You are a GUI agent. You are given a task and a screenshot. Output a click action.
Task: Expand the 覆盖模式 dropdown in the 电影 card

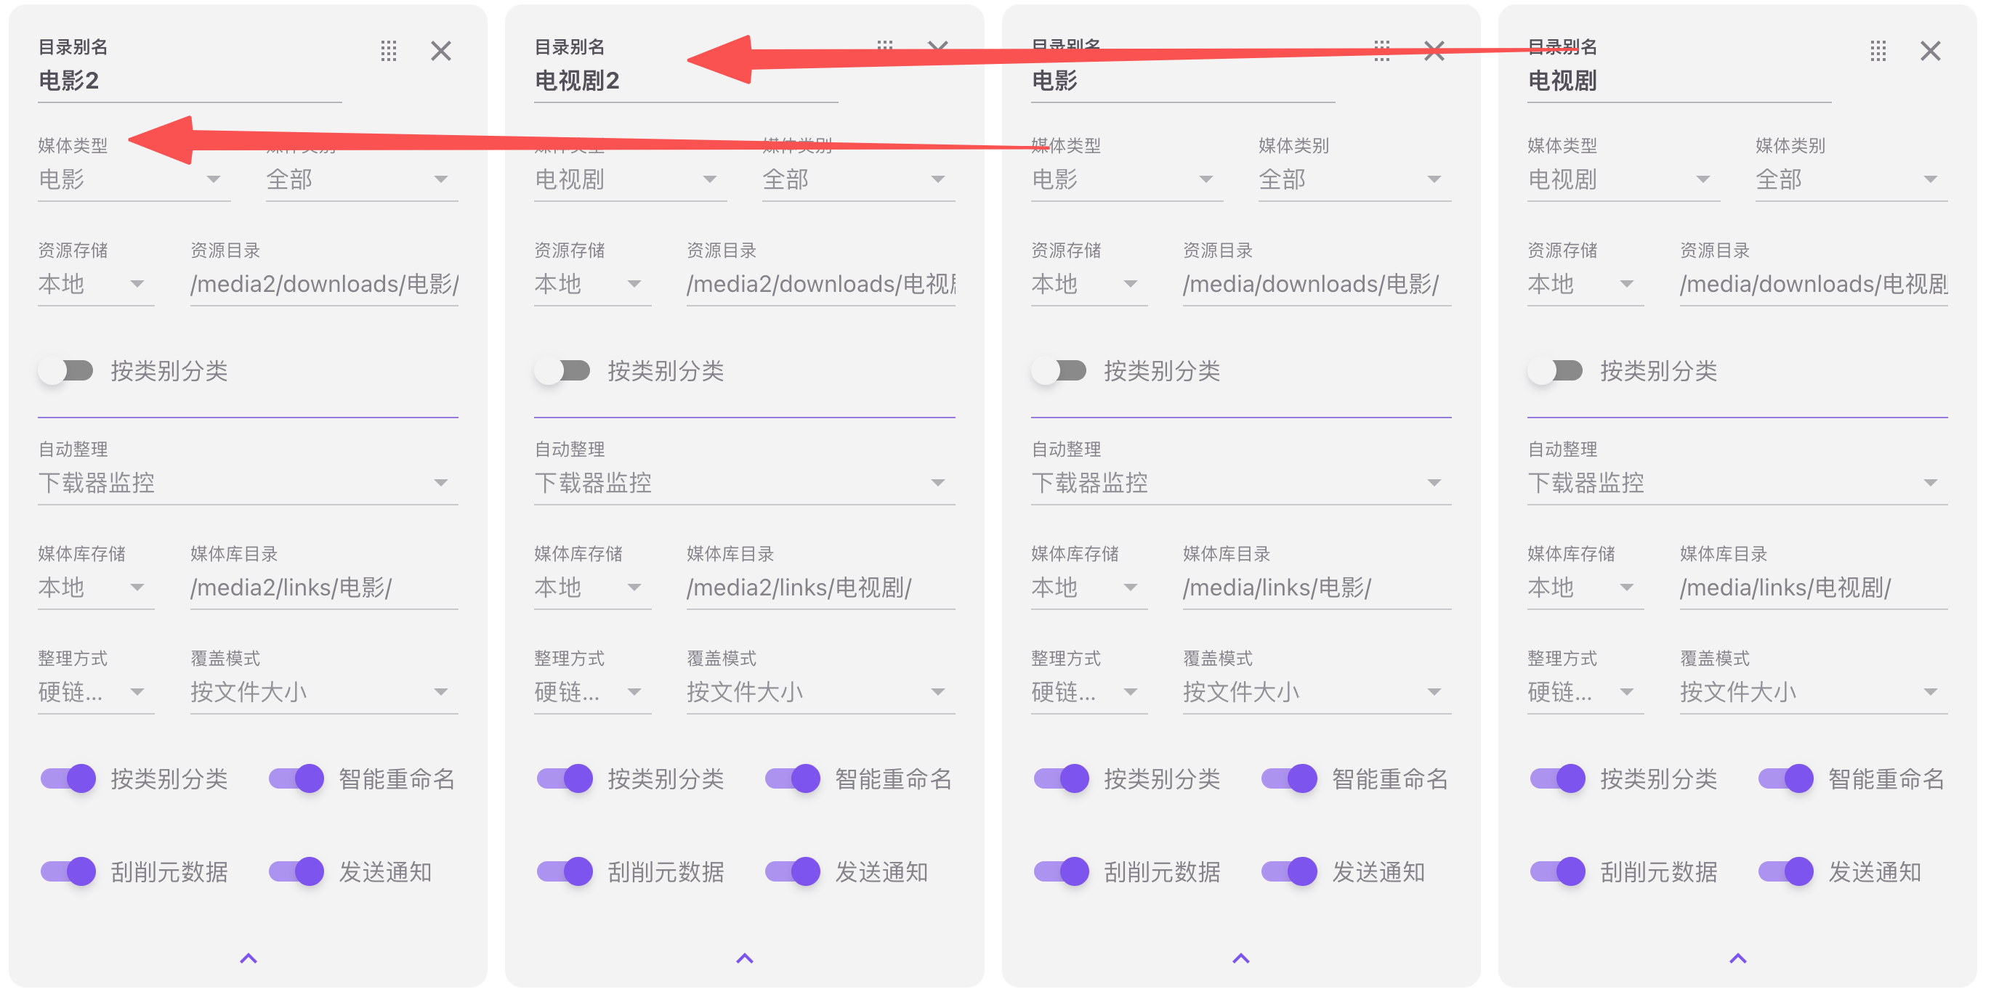(x=1316, y=691)
